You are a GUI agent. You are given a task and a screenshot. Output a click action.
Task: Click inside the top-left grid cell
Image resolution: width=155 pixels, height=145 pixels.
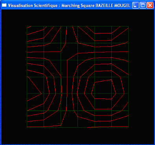tap(35, 35)
